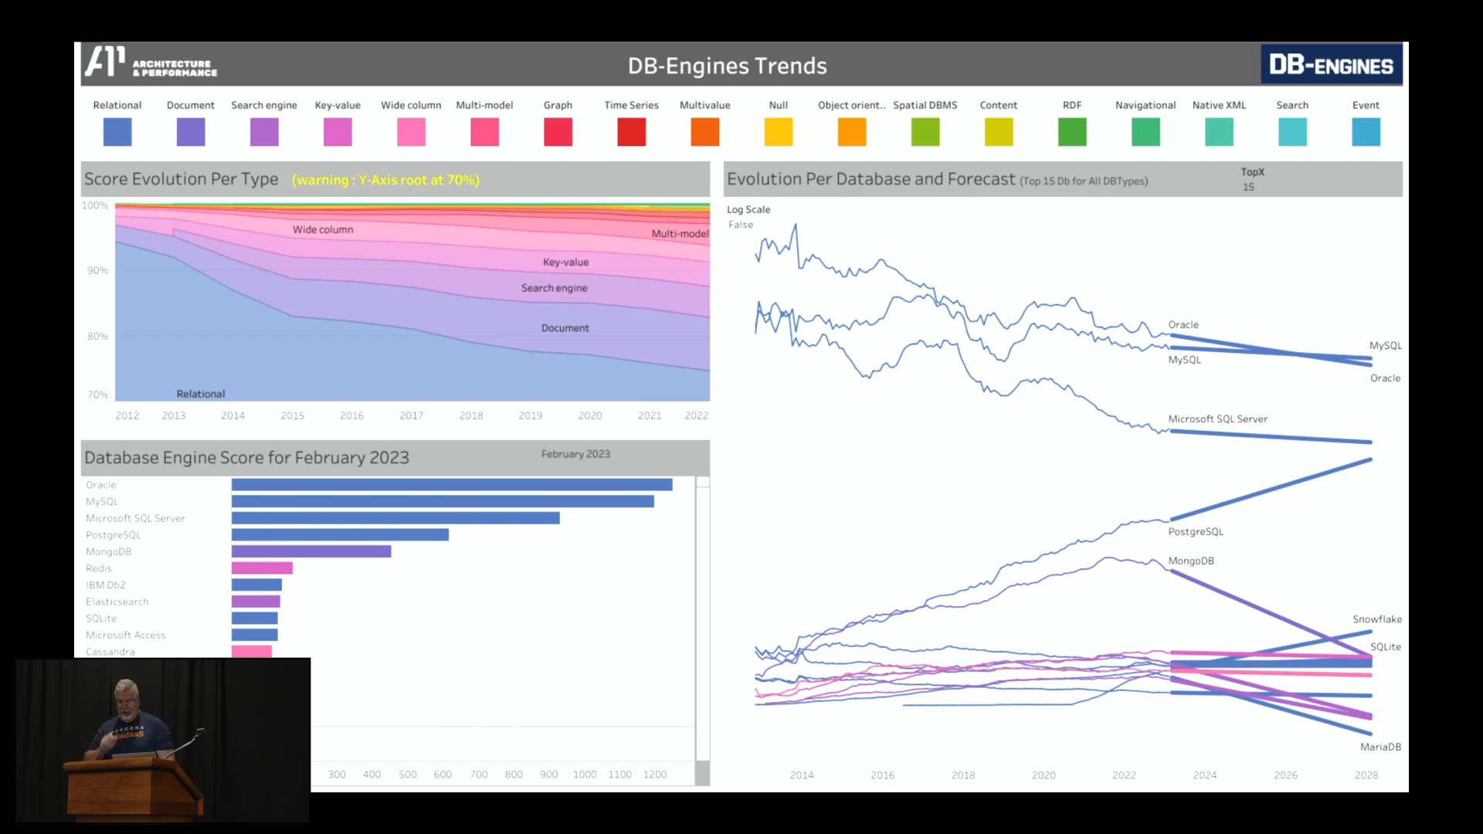Click the Wide column legend swatch

(411, 132)
